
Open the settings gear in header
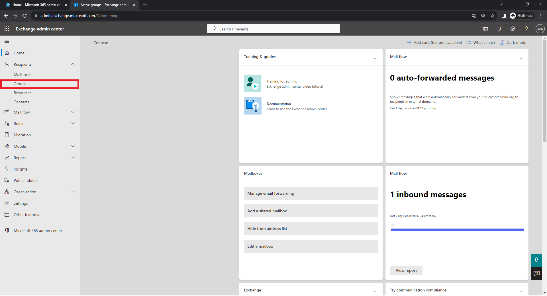513,29
